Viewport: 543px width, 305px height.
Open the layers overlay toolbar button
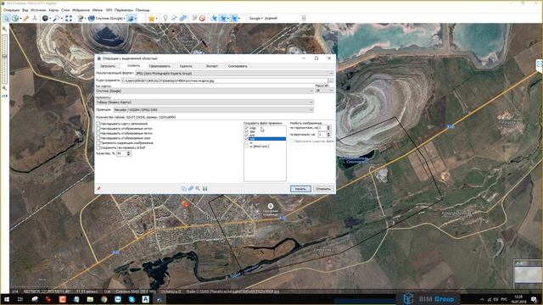tap(131, 19)
